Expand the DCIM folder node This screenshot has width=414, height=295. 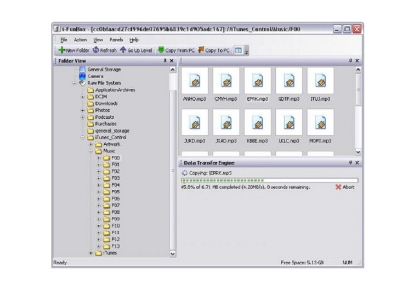tap(83, 97)
